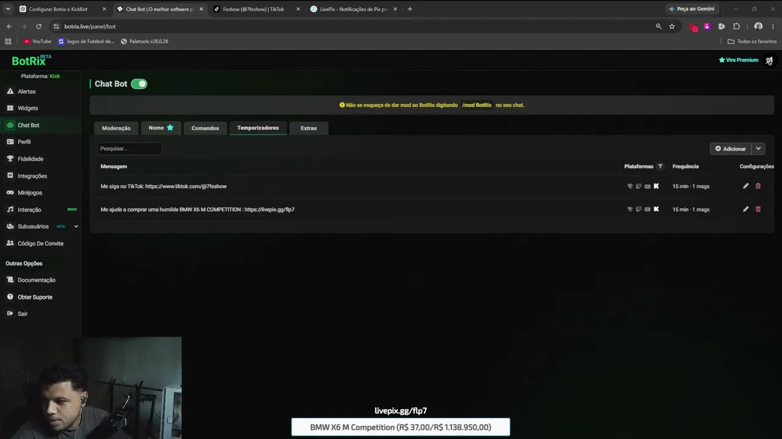This screenshot has height=439, width=782.
Task: Open the Chrome apps grid shortcut
Action: point(8,41)
